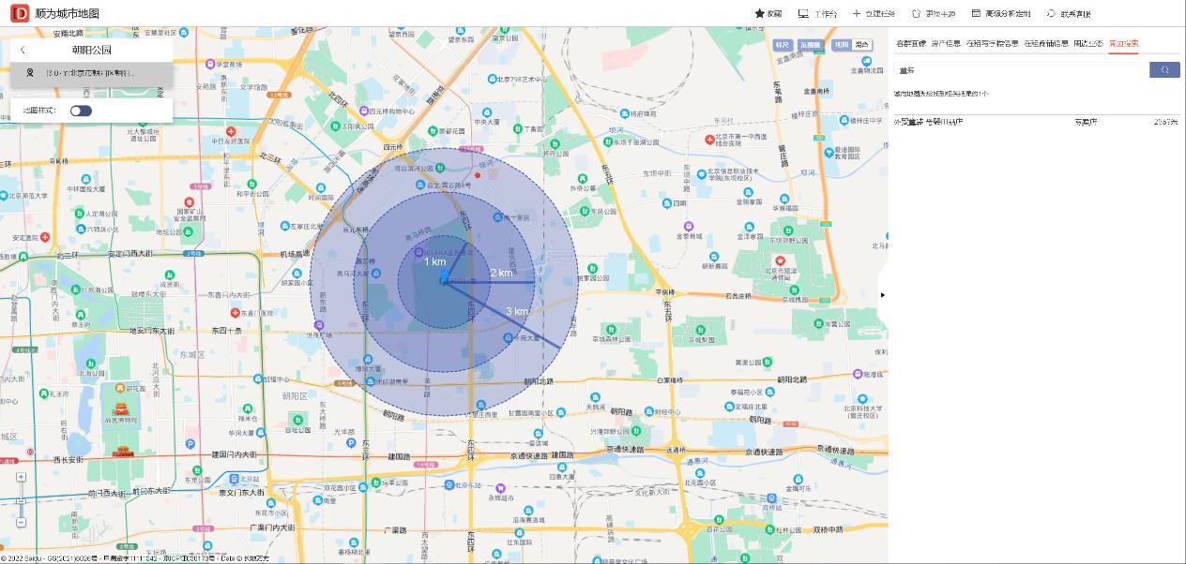Image resolution: width=1186 pixels, height=564 pixels.
Task: Click the red 顺为城市地图 logo icon
Action: tap(19, 14)
